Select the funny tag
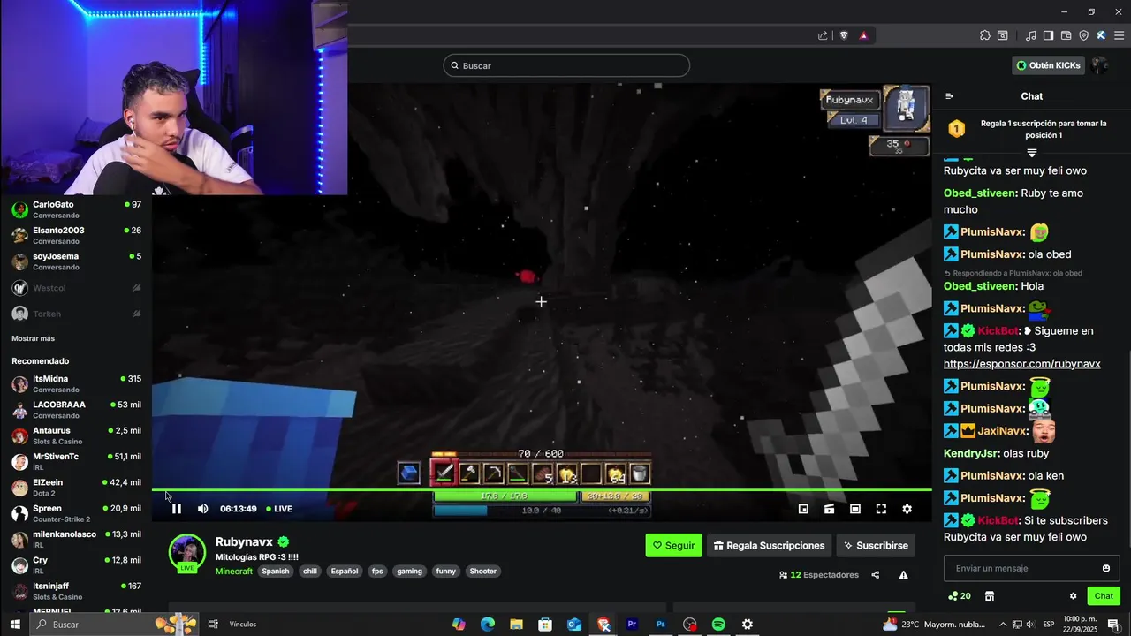Image resolution: width=1131 pixels, height=636 pixels. pos(446,572)
